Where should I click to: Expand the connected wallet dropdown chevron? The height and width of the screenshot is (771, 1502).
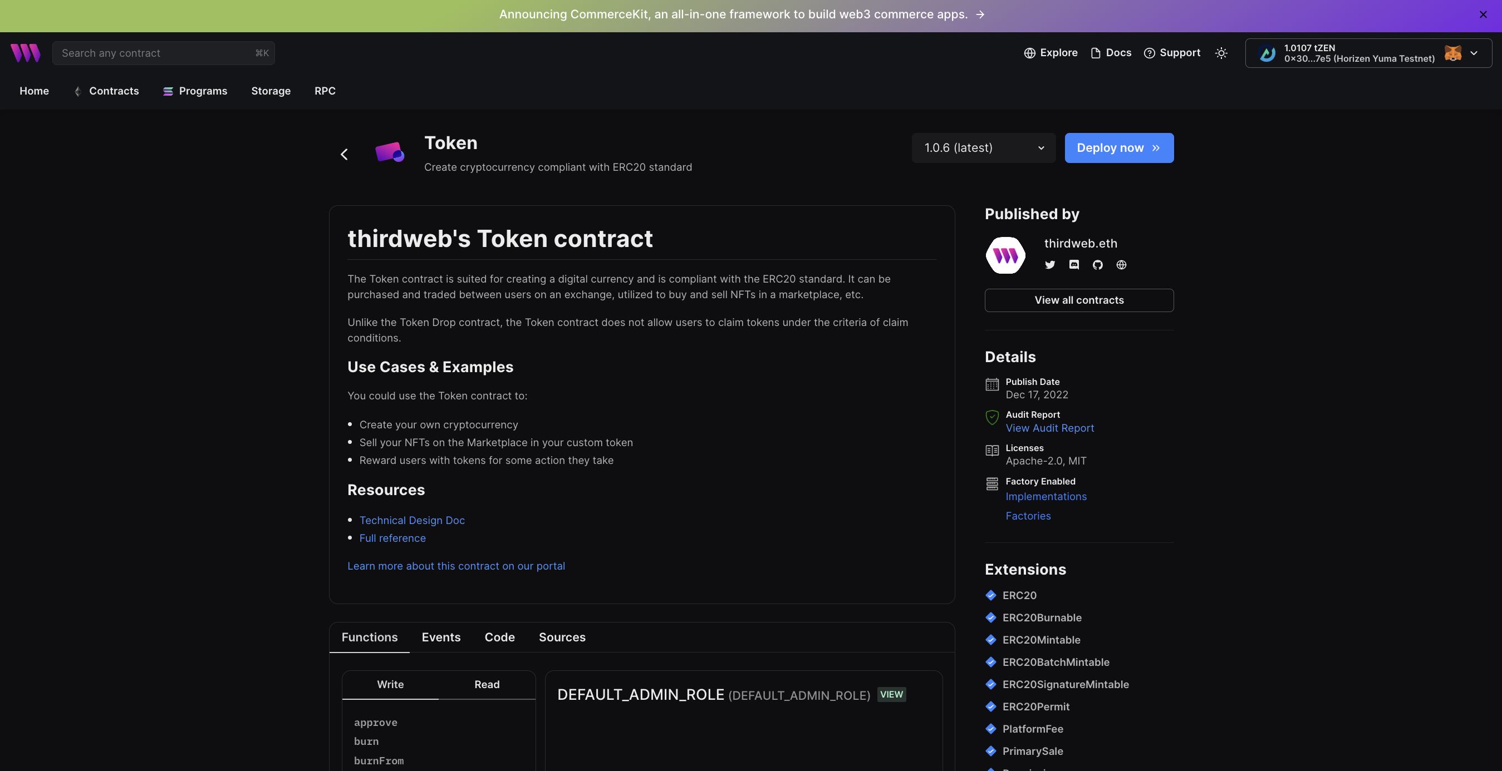(1474, 53)
